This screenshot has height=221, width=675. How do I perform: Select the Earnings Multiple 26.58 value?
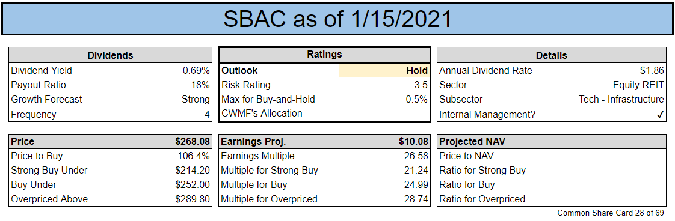(416, 156)
